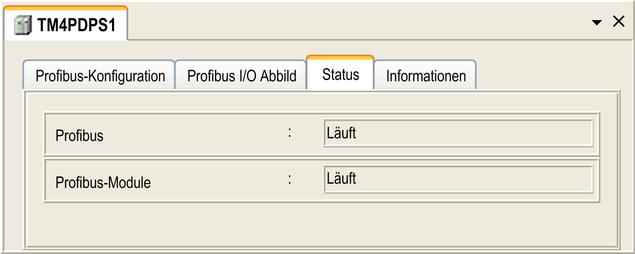The height and width of the screenshot is (254, 635).
Task: Click the orange highlight bar atop the Status tab
Action: [x=340, y=57]
